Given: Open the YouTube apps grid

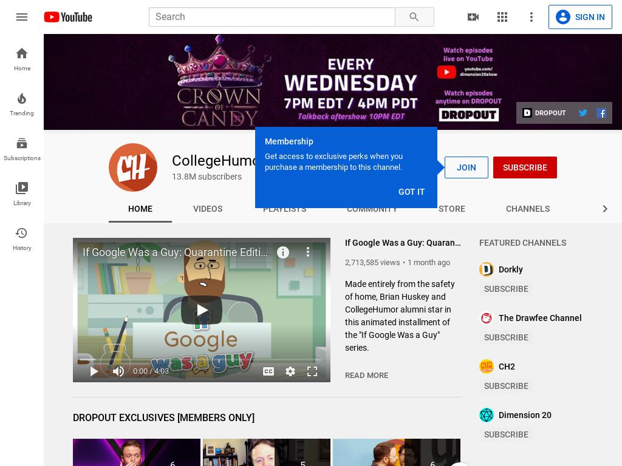Looking at the screenshot, I should click(x=502, y=17).
